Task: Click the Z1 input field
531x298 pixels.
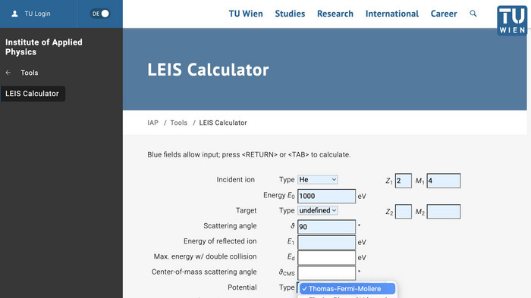Action: coord(404,181)
